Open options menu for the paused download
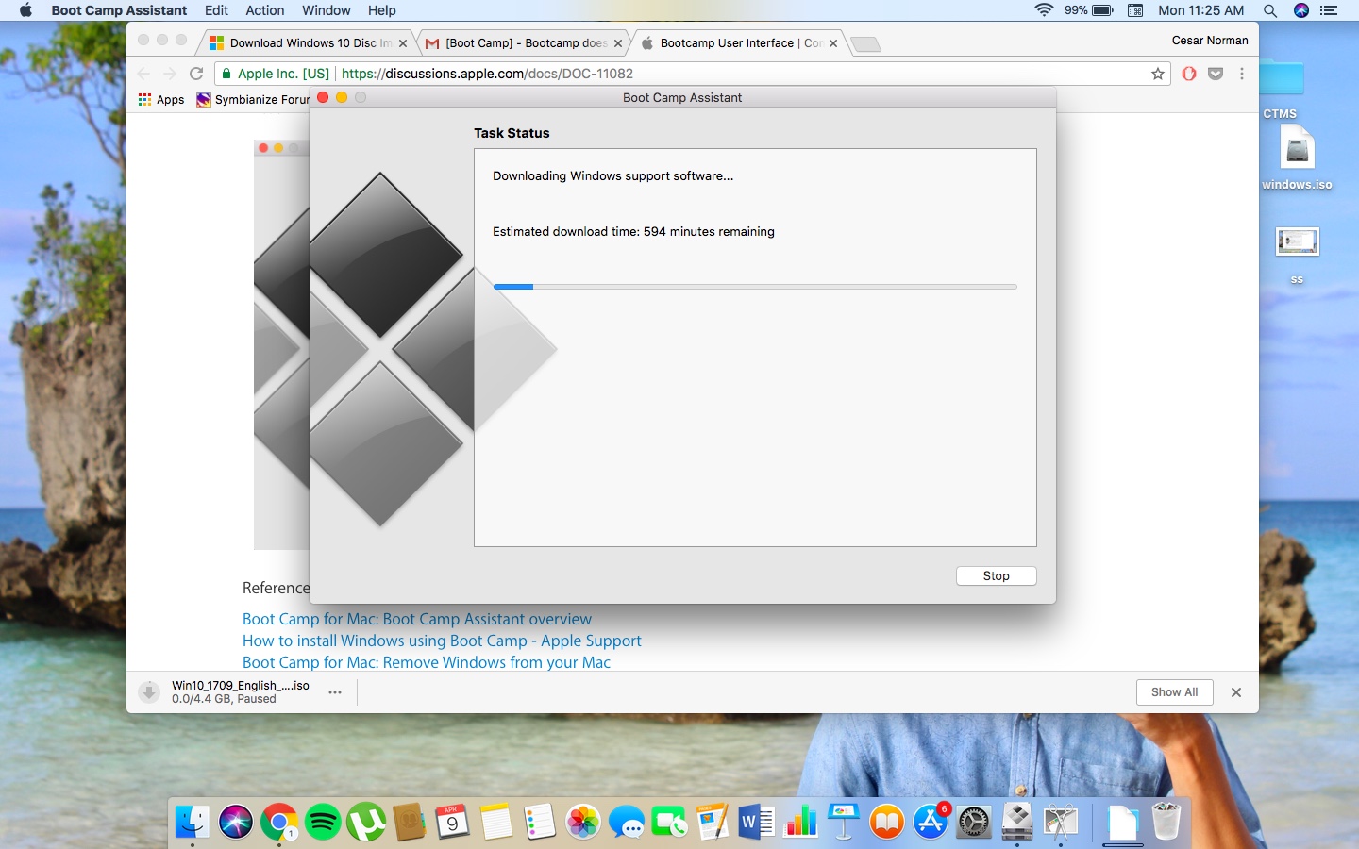Image resolution: width=1359 pixels, height=849 pixels. pyautogui.click(x=335, y=692)
